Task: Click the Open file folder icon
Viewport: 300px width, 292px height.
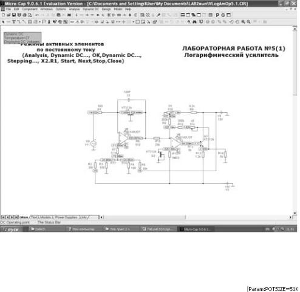Action: click(x=9, y=15)
